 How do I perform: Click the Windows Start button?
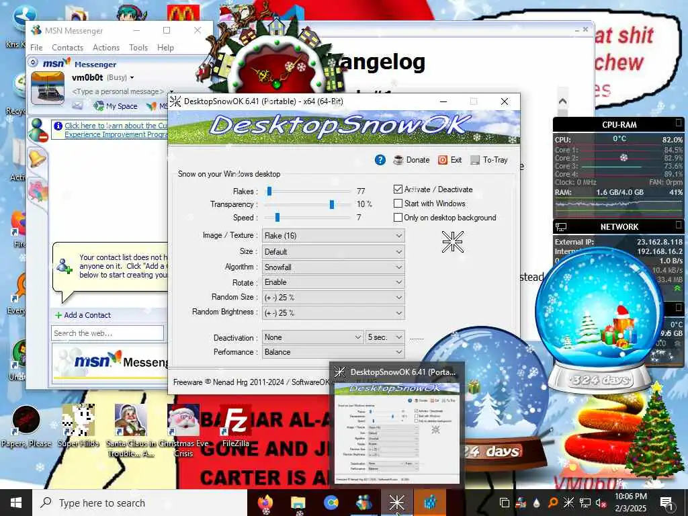pyautogui.click(x=16, y=503)
